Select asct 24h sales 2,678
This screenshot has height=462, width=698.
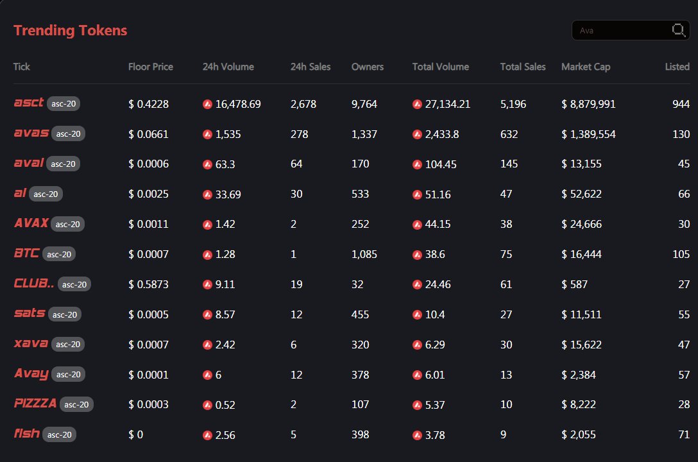[303, 104]
